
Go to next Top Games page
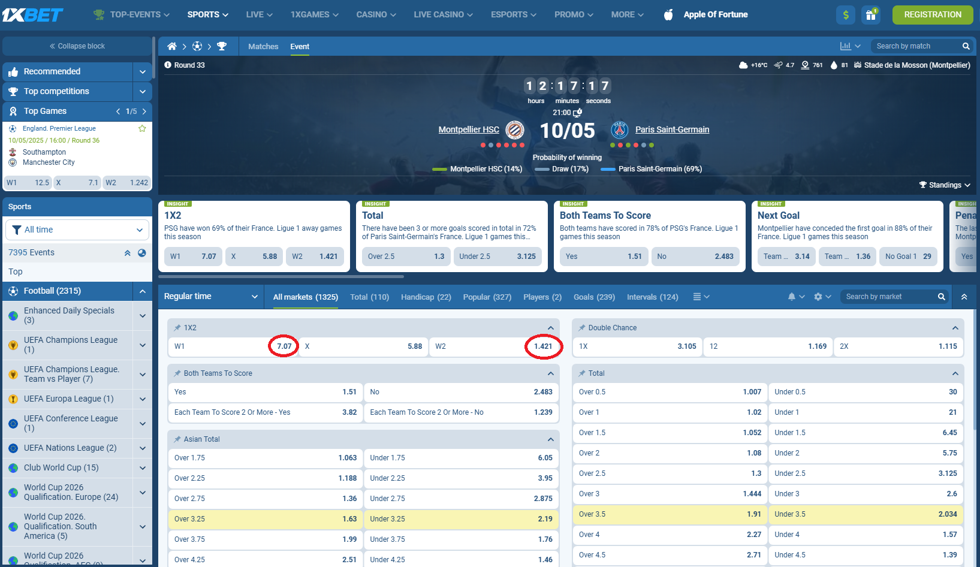pyautogui.click(x=144, y=111)
